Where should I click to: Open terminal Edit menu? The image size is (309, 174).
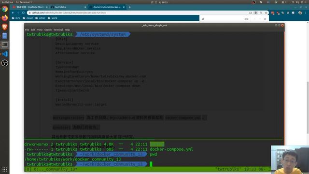click(x=33, y=30)
